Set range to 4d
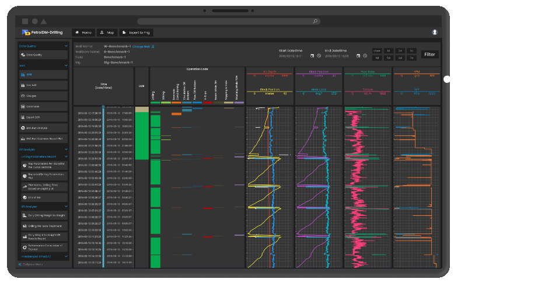The height and width of the screenshot is (286, 538). click(x=377, y=58)
